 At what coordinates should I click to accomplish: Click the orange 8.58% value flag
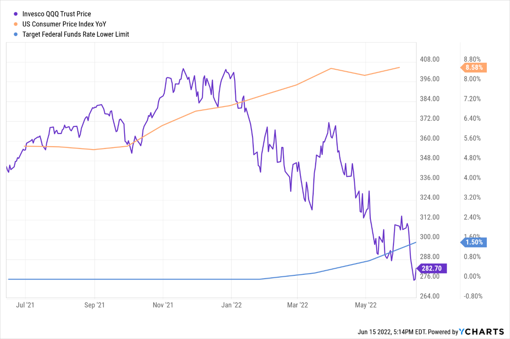pyautogui.click(x=474, y=67)
